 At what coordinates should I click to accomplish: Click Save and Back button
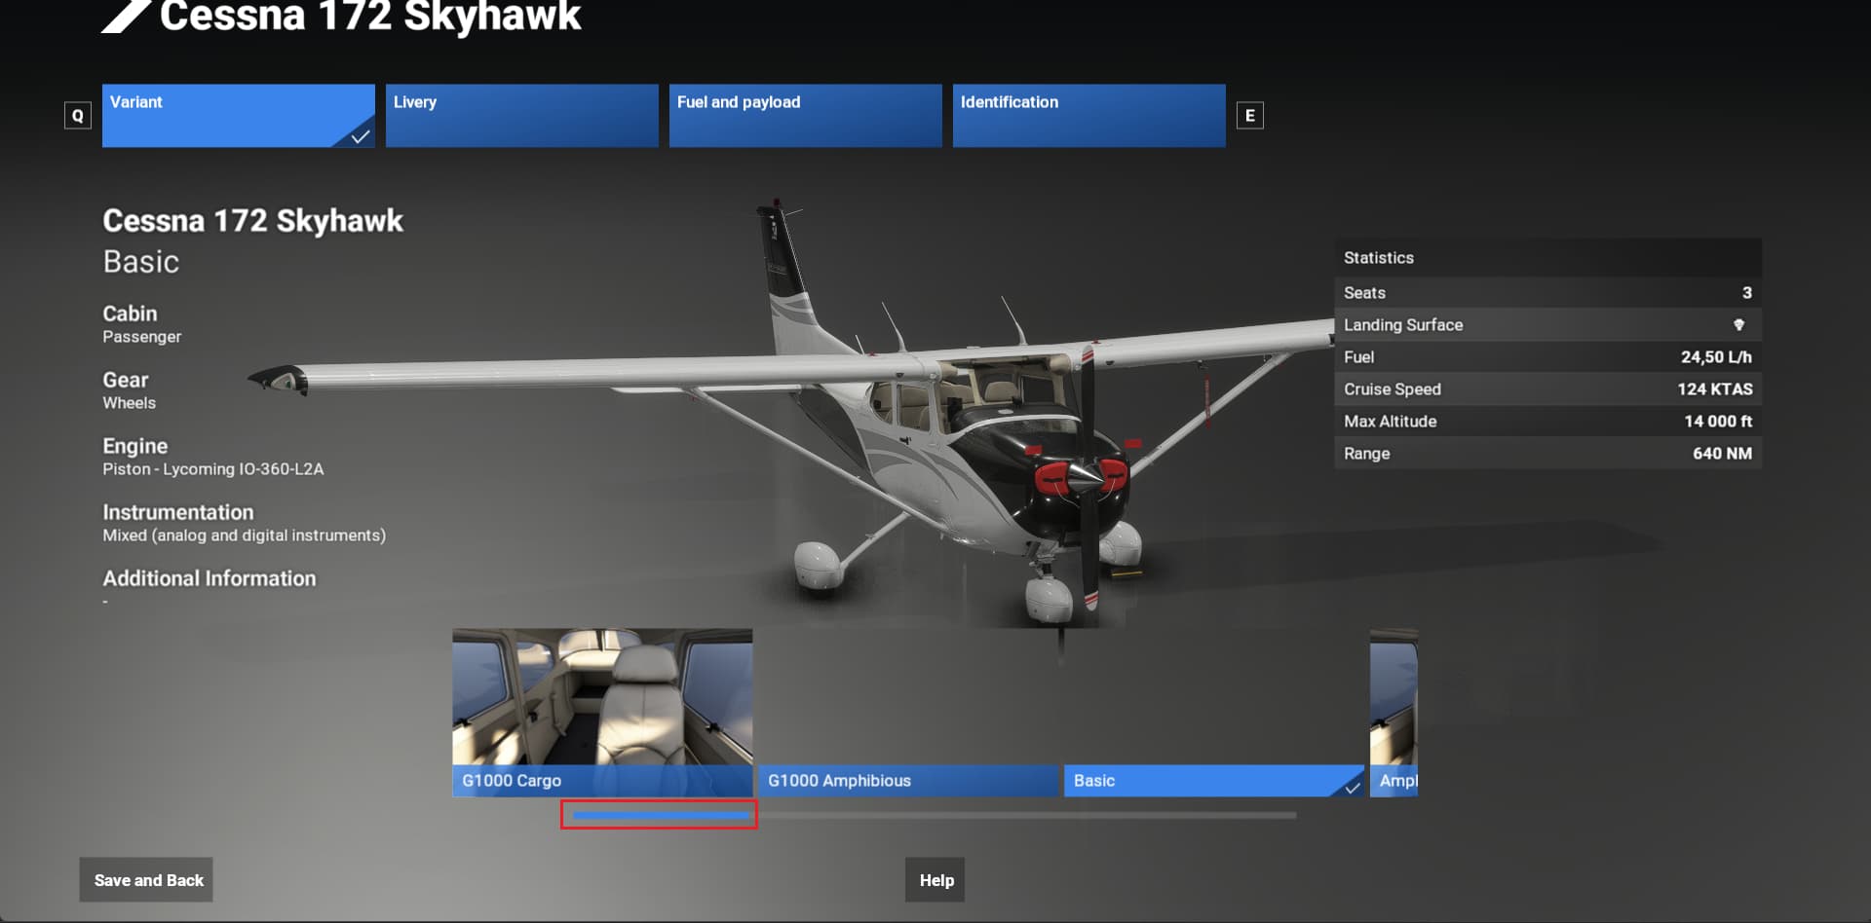[146, 880]
